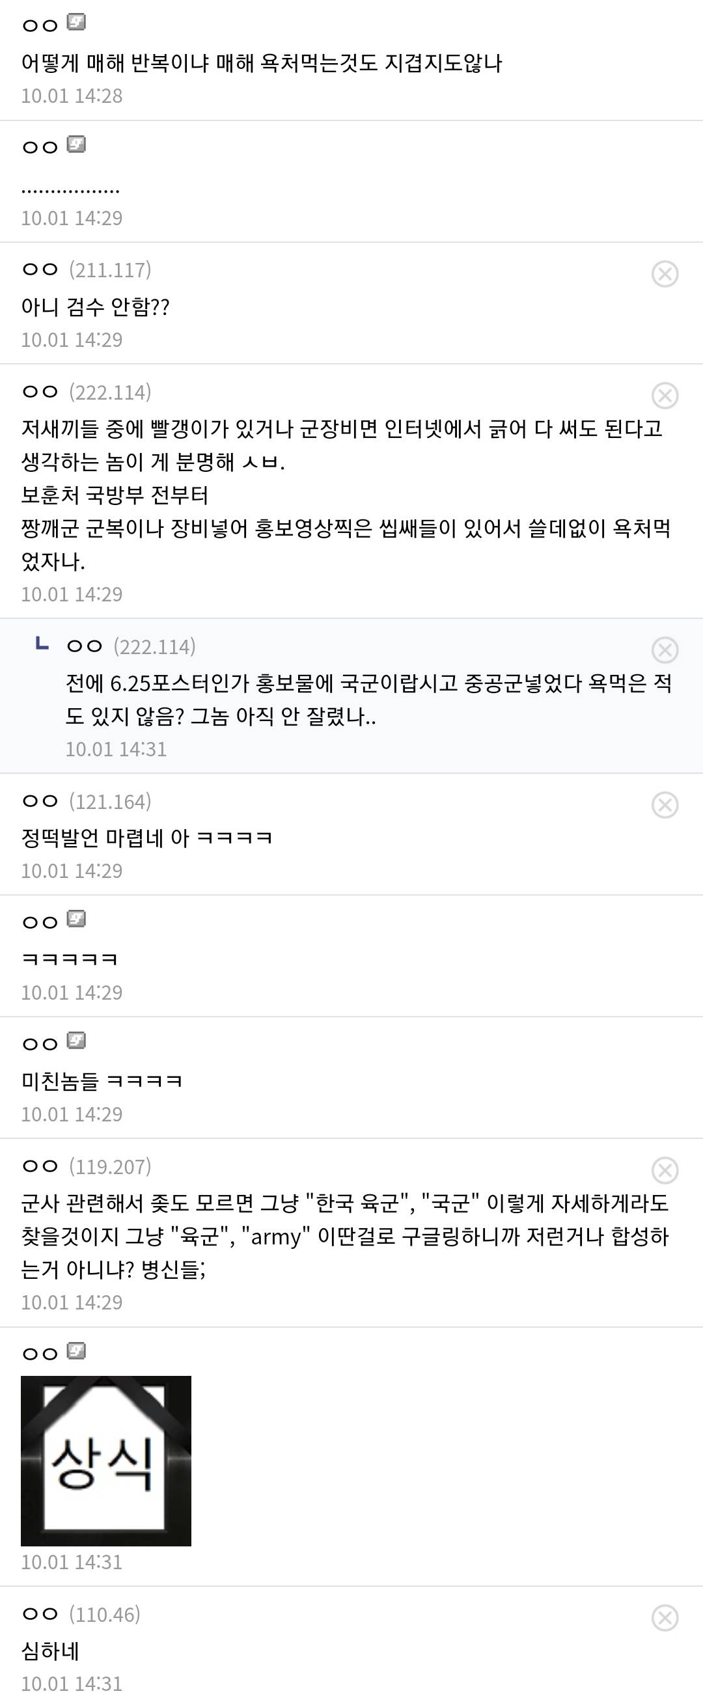Remove the indented reply from 222.114

(x=664, y=650)
